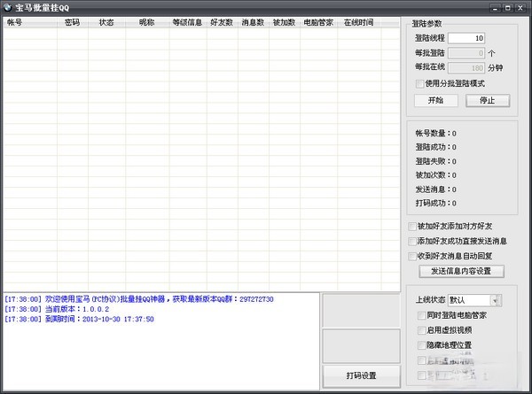Sort by 帐号 column header
Viewport: 532px width, 394px height.
point(30,22)
